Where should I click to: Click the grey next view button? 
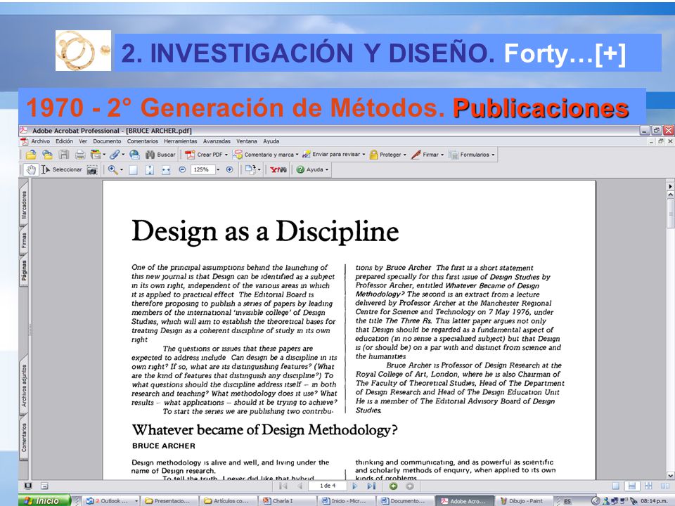[x=409, y=486]
